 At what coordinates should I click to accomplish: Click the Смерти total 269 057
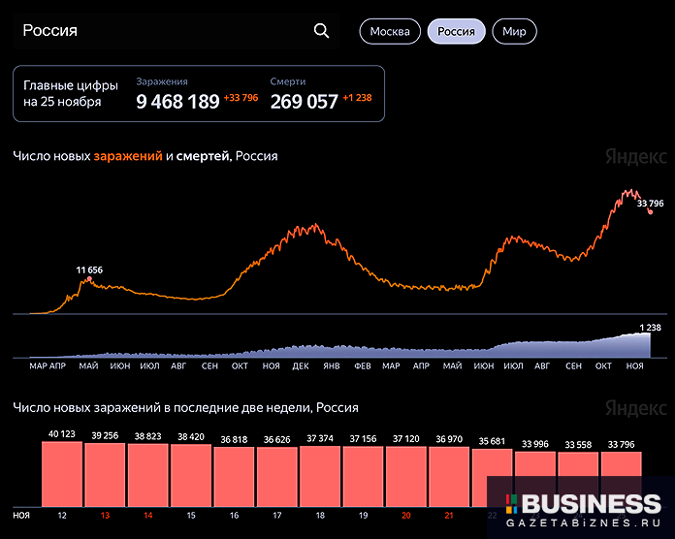(x=304, y=102)
